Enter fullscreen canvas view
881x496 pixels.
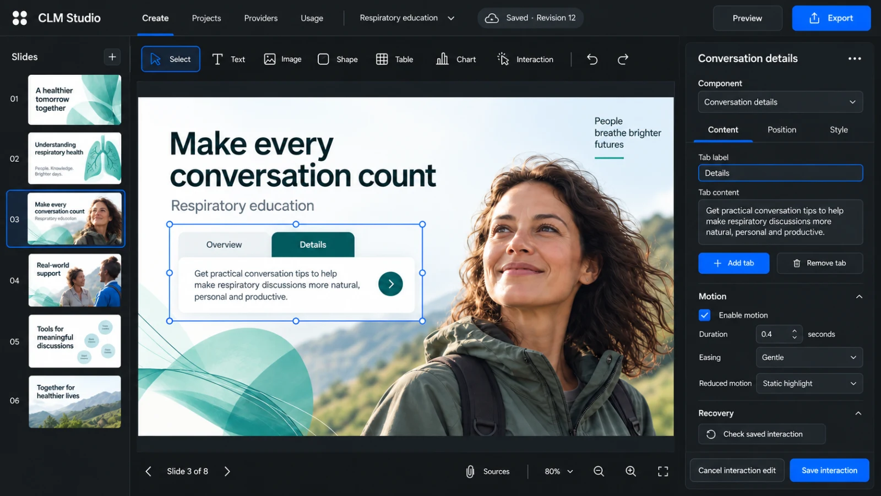[663, 471]
